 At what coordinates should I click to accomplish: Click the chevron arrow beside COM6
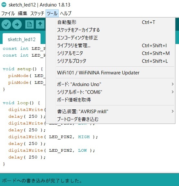173,92
